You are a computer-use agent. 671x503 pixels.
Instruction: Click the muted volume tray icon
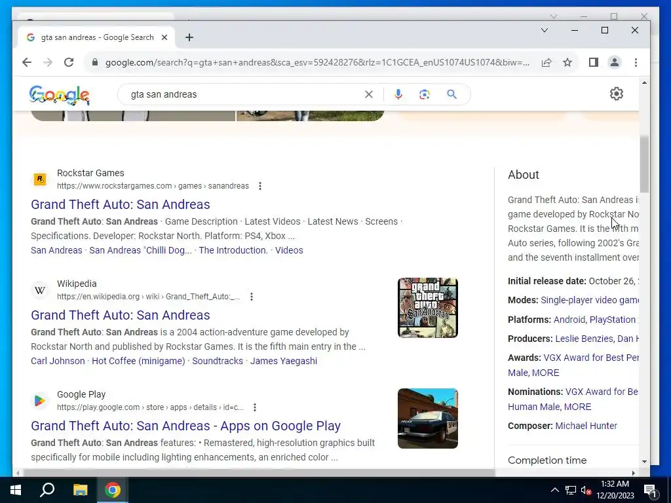click(x=586, y=490)
